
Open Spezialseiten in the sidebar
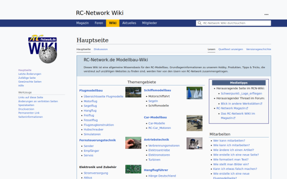[26, 105]
